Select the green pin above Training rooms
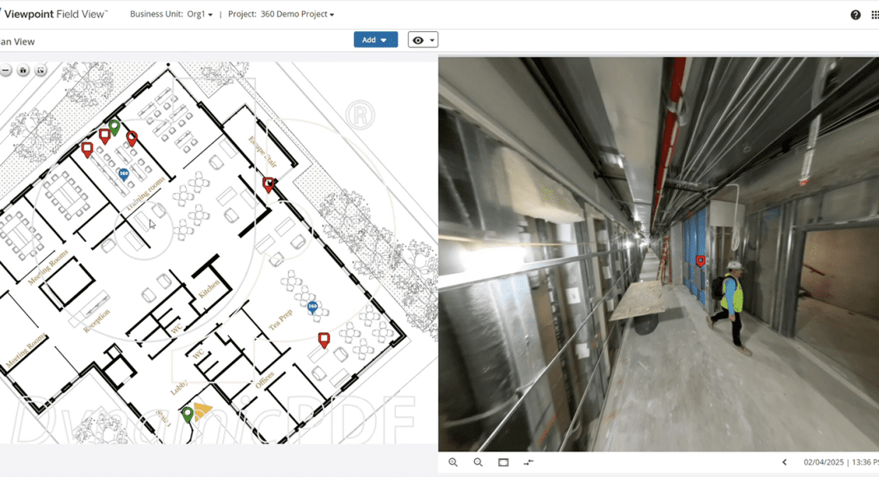This screenshot has width=879, height=477. pos(114,127)
